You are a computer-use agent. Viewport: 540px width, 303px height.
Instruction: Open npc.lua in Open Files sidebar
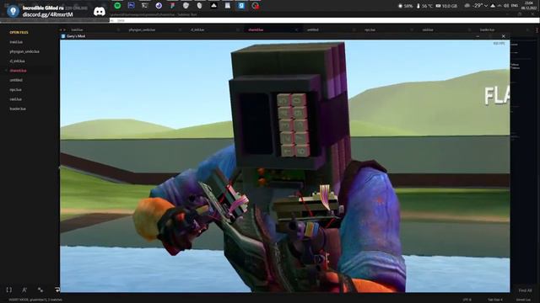click(x=15, y=90)
